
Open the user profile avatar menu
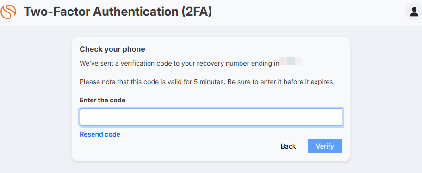[413, 12]
